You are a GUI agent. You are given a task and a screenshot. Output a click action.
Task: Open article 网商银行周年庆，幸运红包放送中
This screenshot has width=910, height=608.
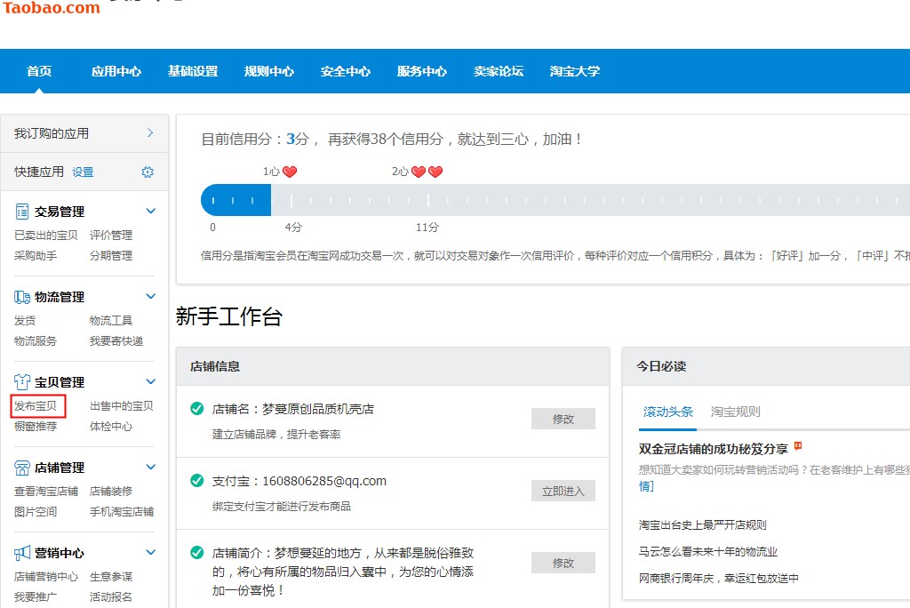(718, 579)
